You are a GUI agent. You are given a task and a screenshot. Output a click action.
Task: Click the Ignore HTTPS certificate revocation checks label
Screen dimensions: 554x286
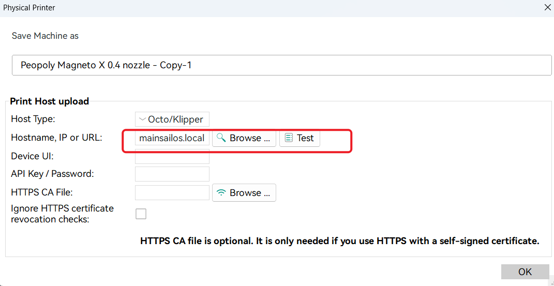(x=62, y=214)
